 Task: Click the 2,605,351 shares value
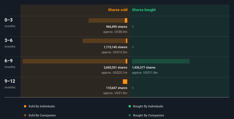(x=115, y=67)
